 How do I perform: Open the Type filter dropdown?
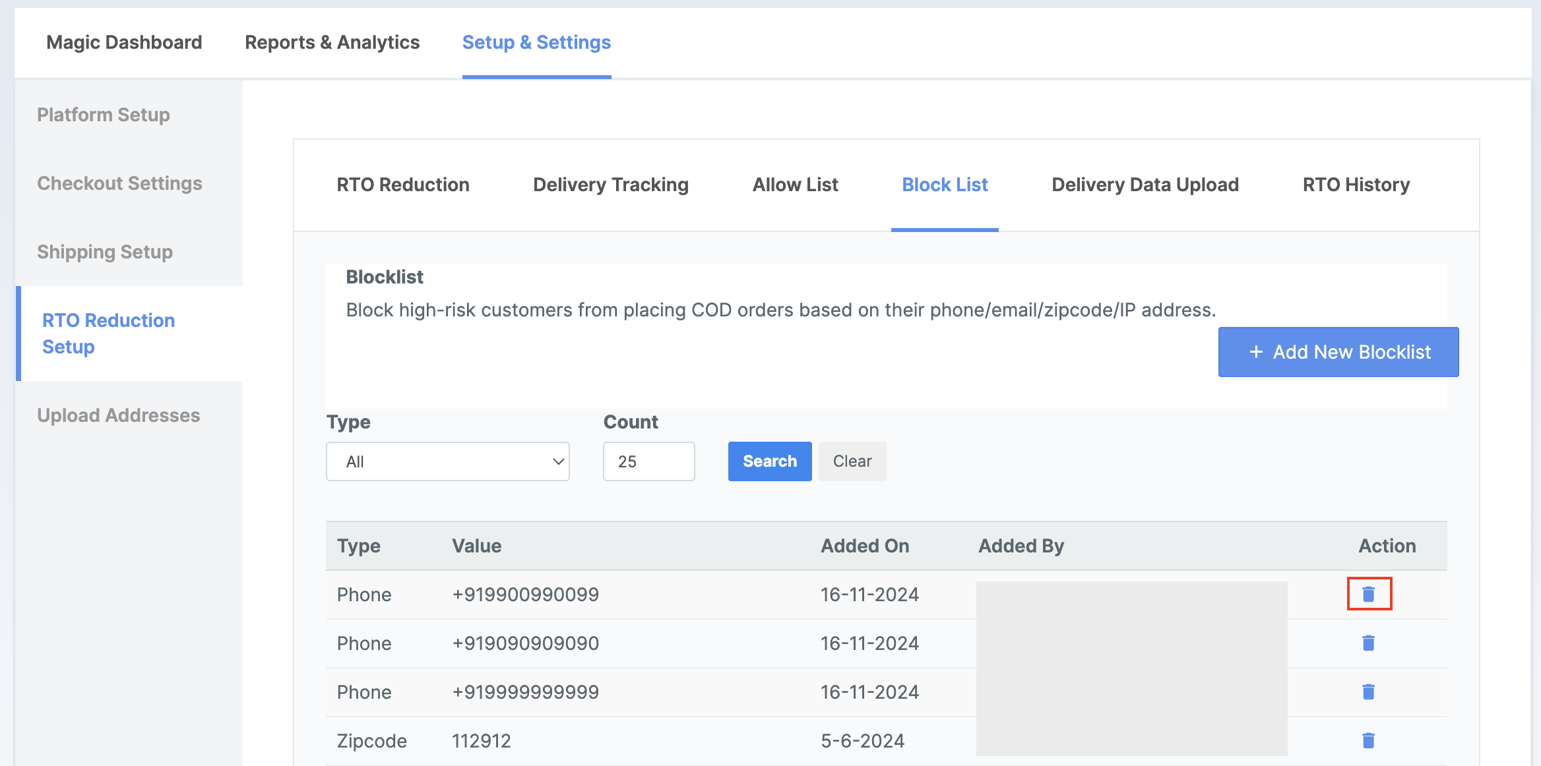[448, 461]
